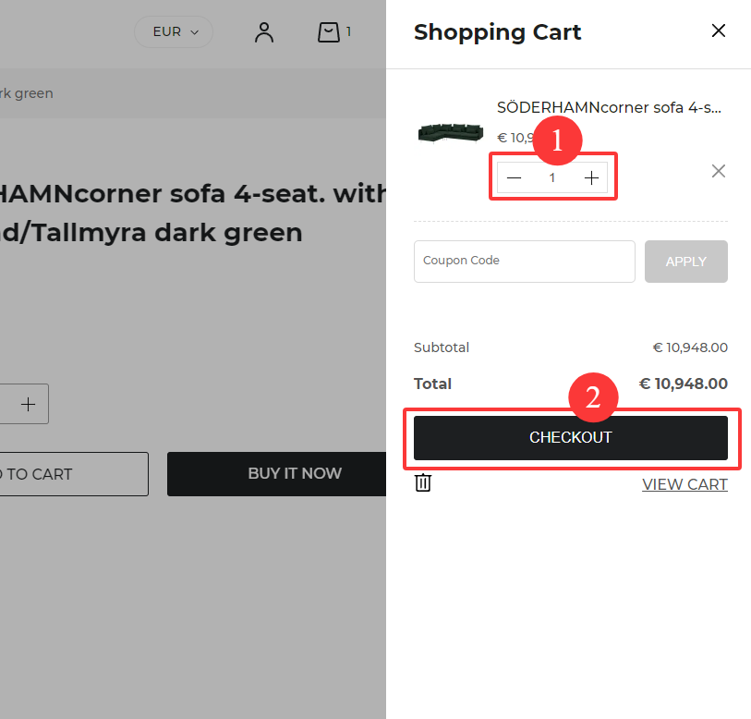751x719 pixels.
Task: Empty cart using the trash icon
Action: 423,482
